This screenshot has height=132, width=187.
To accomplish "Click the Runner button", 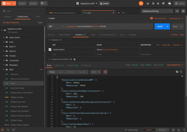I will pos(33,3).
